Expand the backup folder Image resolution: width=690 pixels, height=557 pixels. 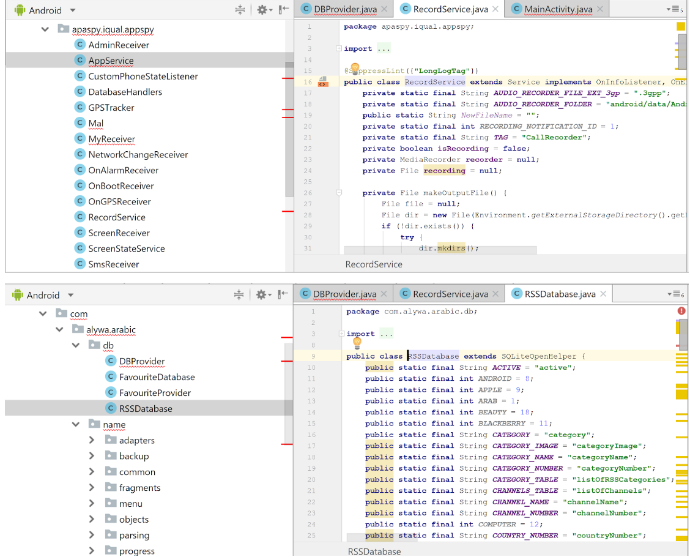pos(92,456)
